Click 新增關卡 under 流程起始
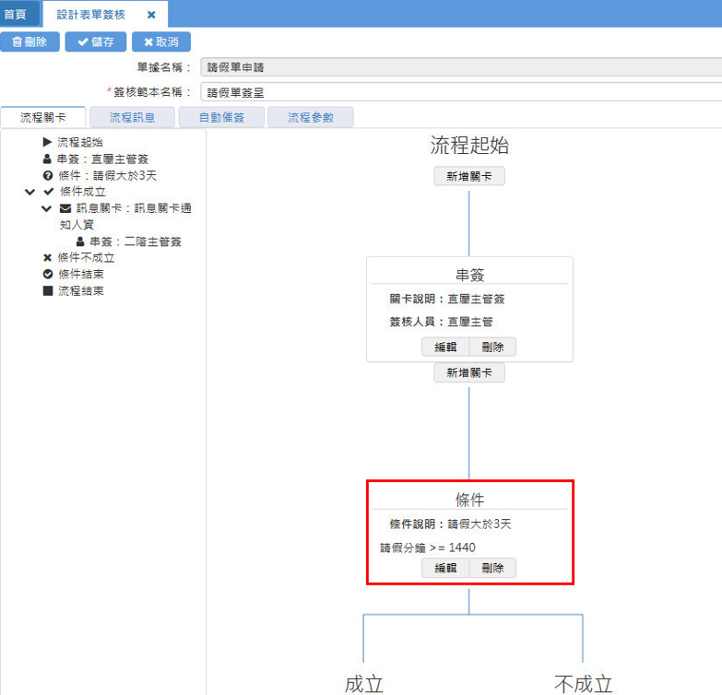Viewport: 722px width, 695px height. tap(469, 176)
